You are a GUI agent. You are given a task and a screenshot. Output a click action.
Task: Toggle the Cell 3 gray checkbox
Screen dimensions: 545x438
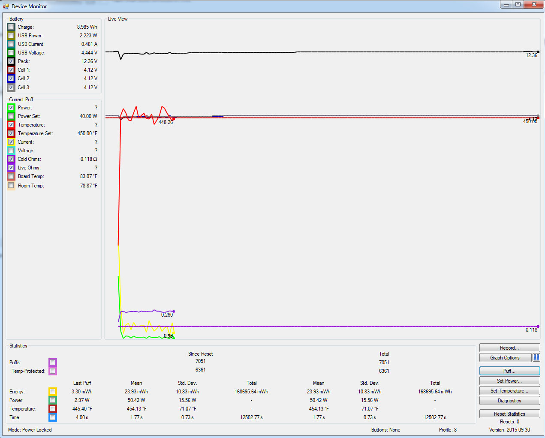click(11, 88)
